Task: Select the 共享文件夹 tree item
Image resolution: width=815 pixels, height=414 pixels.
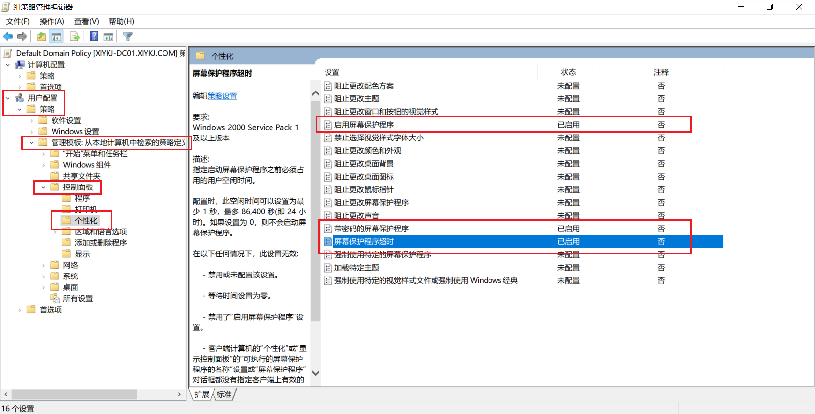Action: pyautogui.click(x=82, y=176)
